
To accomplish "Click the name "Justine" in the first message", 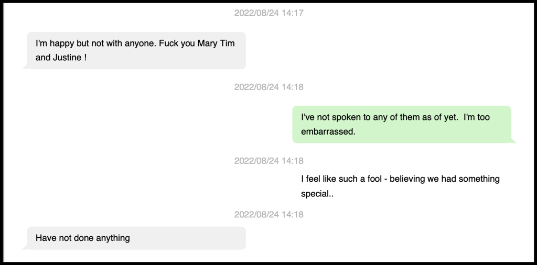I will pos(67,58).
